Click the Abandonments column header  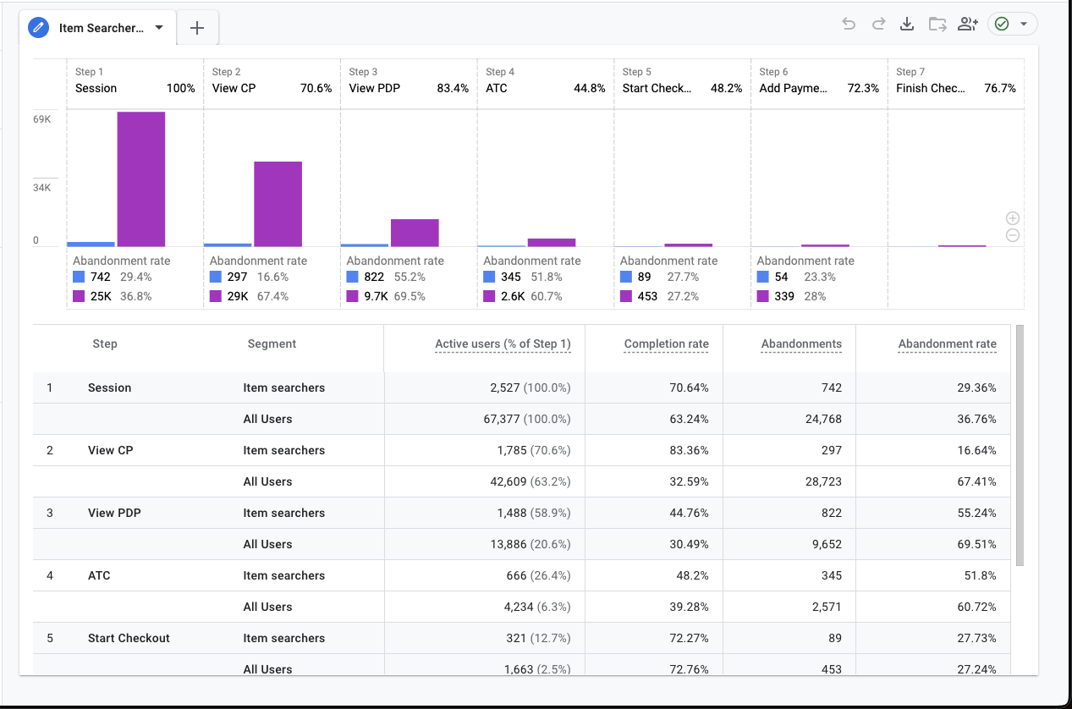tap(801, 344)
